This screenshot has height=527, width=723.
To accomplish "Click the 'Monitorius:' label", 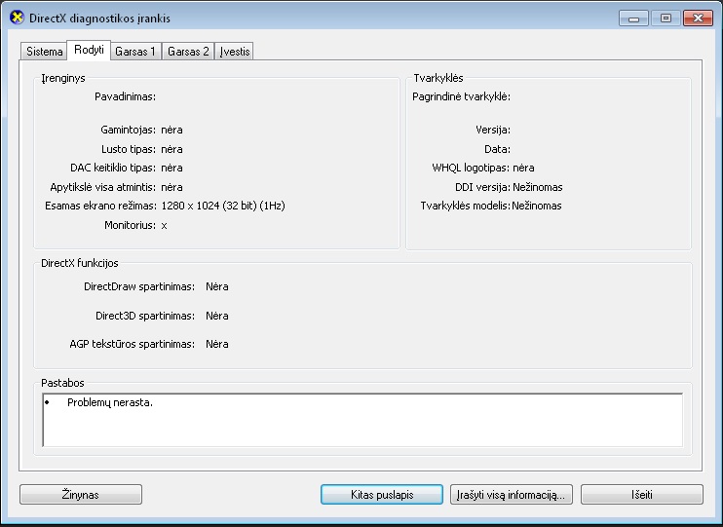I will (130, 225).
